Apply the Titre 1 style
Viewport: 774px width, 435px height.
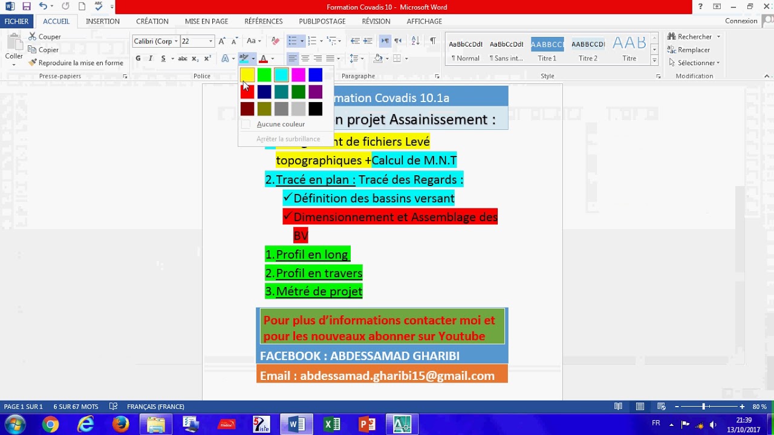(547, 50)
